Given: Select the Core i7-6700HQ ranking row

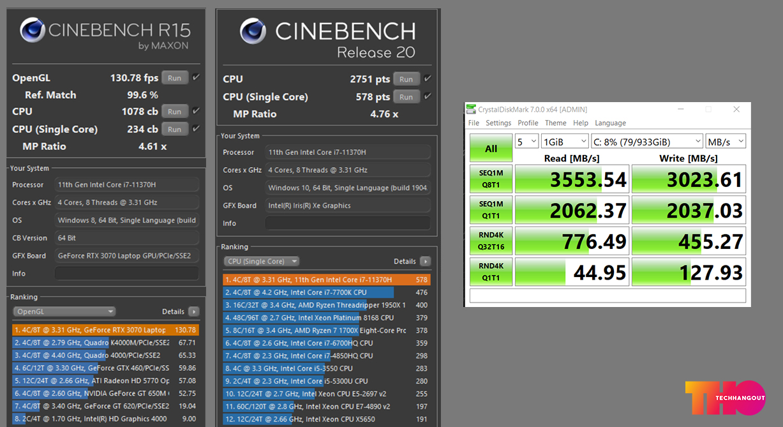Looking at the screenshot, I should point(327,343).
